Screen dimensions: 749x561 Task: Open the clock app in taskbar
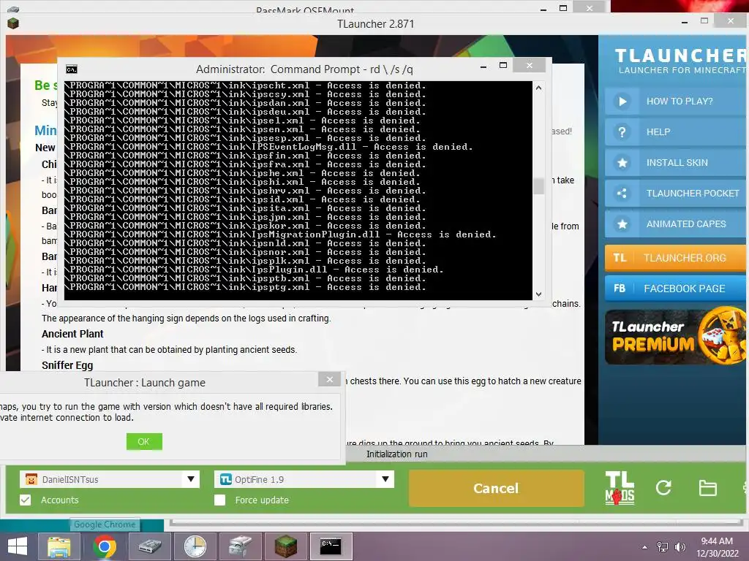pos(195,546)
